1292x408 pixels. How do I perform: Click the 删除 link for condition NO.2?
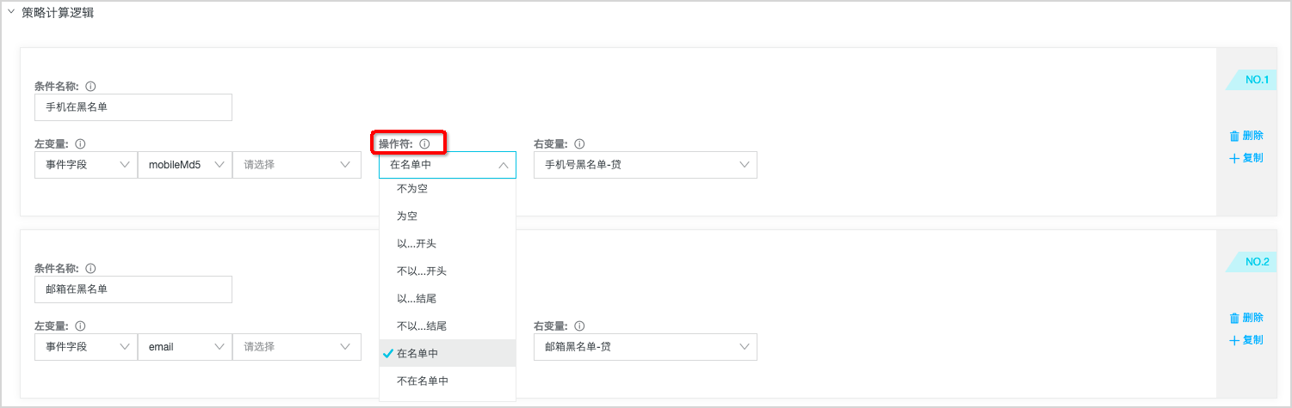tap(1253, 318)
